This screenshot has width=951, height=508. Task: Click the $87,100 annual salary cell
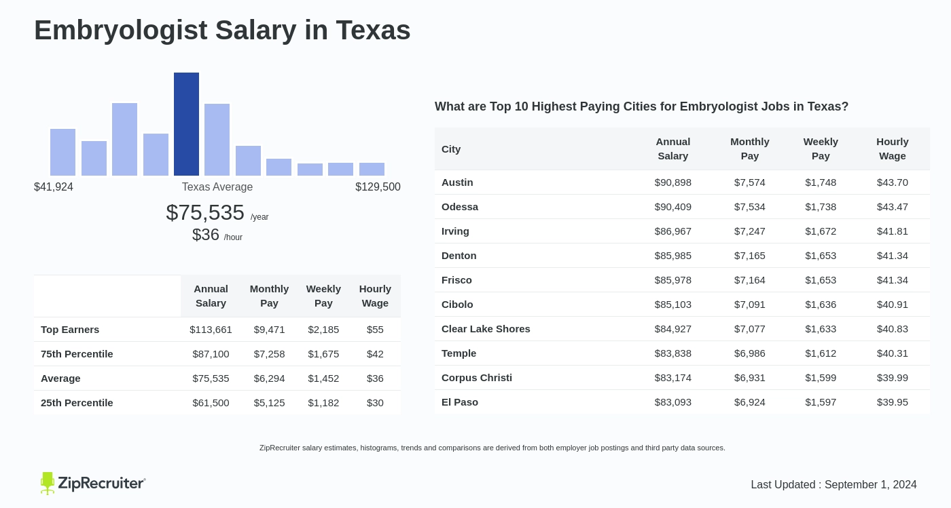(x=211, y=354)
